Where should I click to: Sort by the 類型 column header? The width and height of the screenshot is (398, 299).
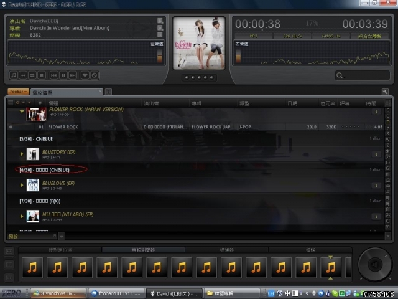[x=244, y=103]
